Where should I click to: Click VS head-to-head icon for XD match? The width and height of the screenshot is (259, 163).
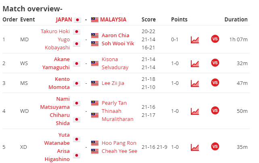pyautogui.click(x=215, y=146)
